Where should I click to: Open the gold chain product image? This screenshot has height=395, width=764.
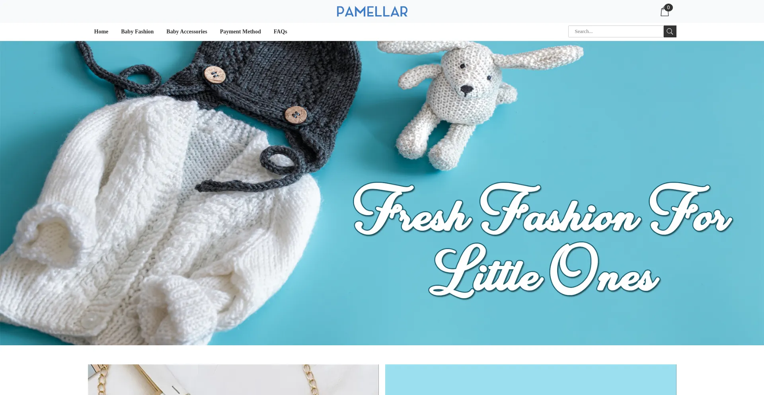click(x=233, y=379)
